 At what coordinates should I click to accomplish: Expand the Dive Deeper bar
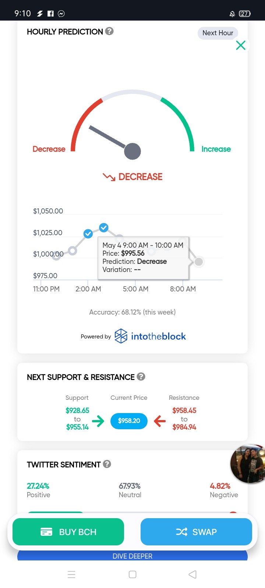[132, 556]
